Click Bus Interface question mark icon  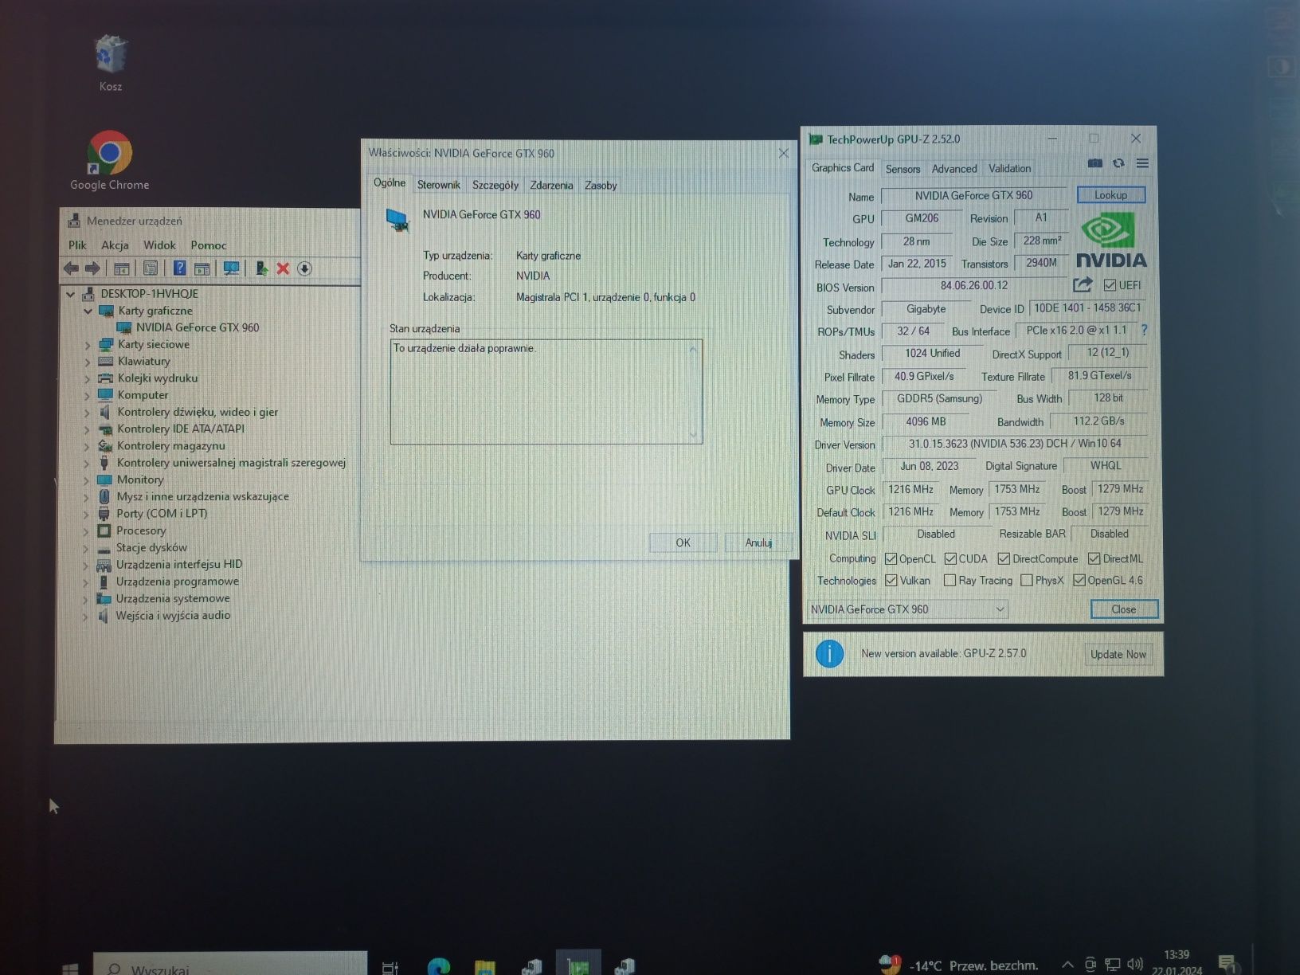(x=1145, y=330)
